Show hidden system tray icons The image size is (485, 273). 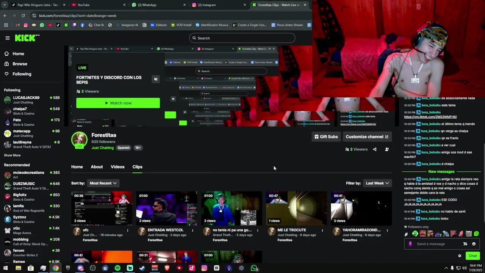(446, 268)
